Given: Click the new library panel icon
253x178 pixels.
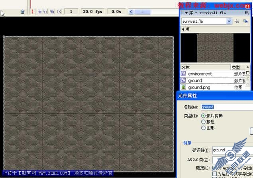Looking at the screenshot, I should click(x=246, y=21).
